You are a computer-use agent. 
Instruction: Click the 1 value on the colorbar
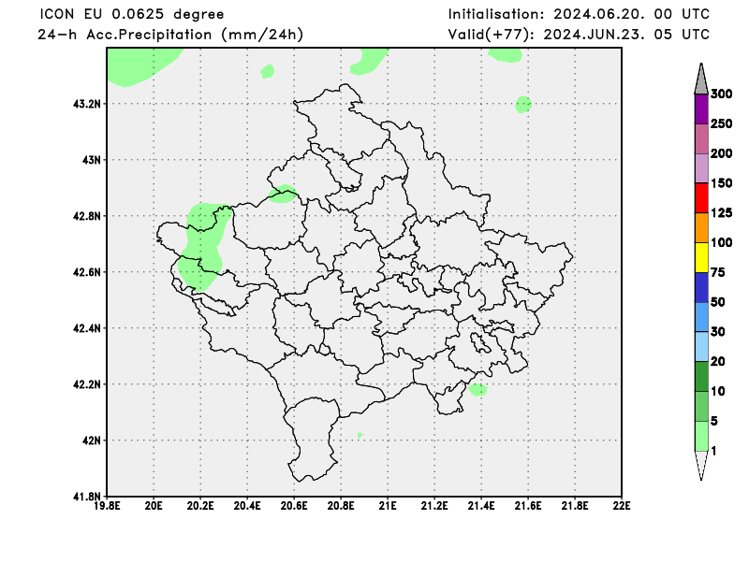[x=714, y=451]
